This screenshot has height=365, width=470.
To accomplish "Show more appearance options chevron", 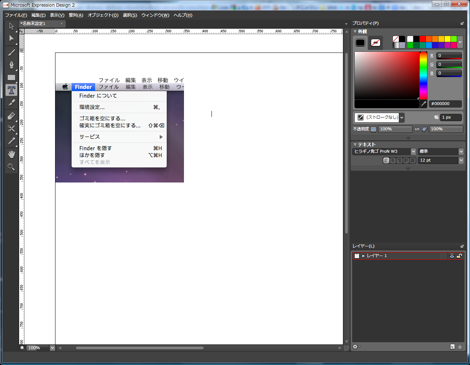I will coord(408,138).
